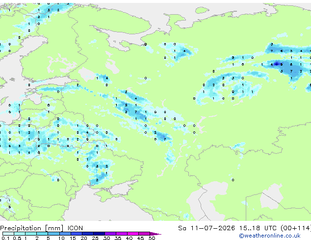Click the darkest blue precipitation core on map

(277, 64)
